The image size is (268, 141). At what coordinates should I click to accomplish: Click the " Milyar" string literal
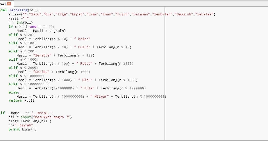click(x=100, y=96)
